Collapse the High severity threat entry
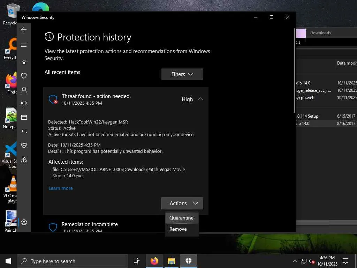 point(200,99)
